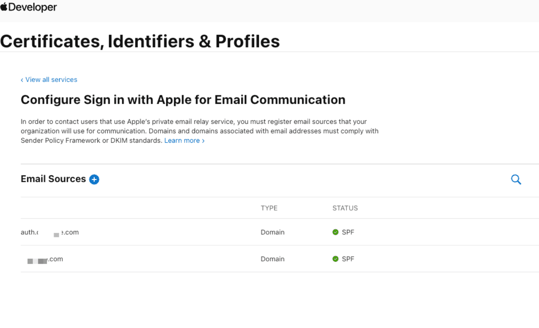Click the STATUS column header
This screenshot has height=328, width=539.
(x=345, y=208)
